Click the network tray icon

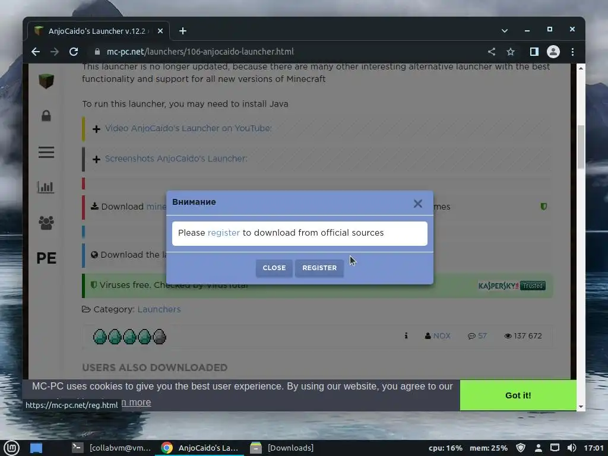555,448
